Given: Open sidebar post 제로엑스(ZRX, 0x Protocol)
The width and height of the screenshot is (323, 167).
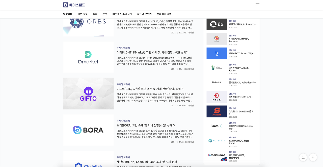Looking at the screenshot, I should click(243, 24).
